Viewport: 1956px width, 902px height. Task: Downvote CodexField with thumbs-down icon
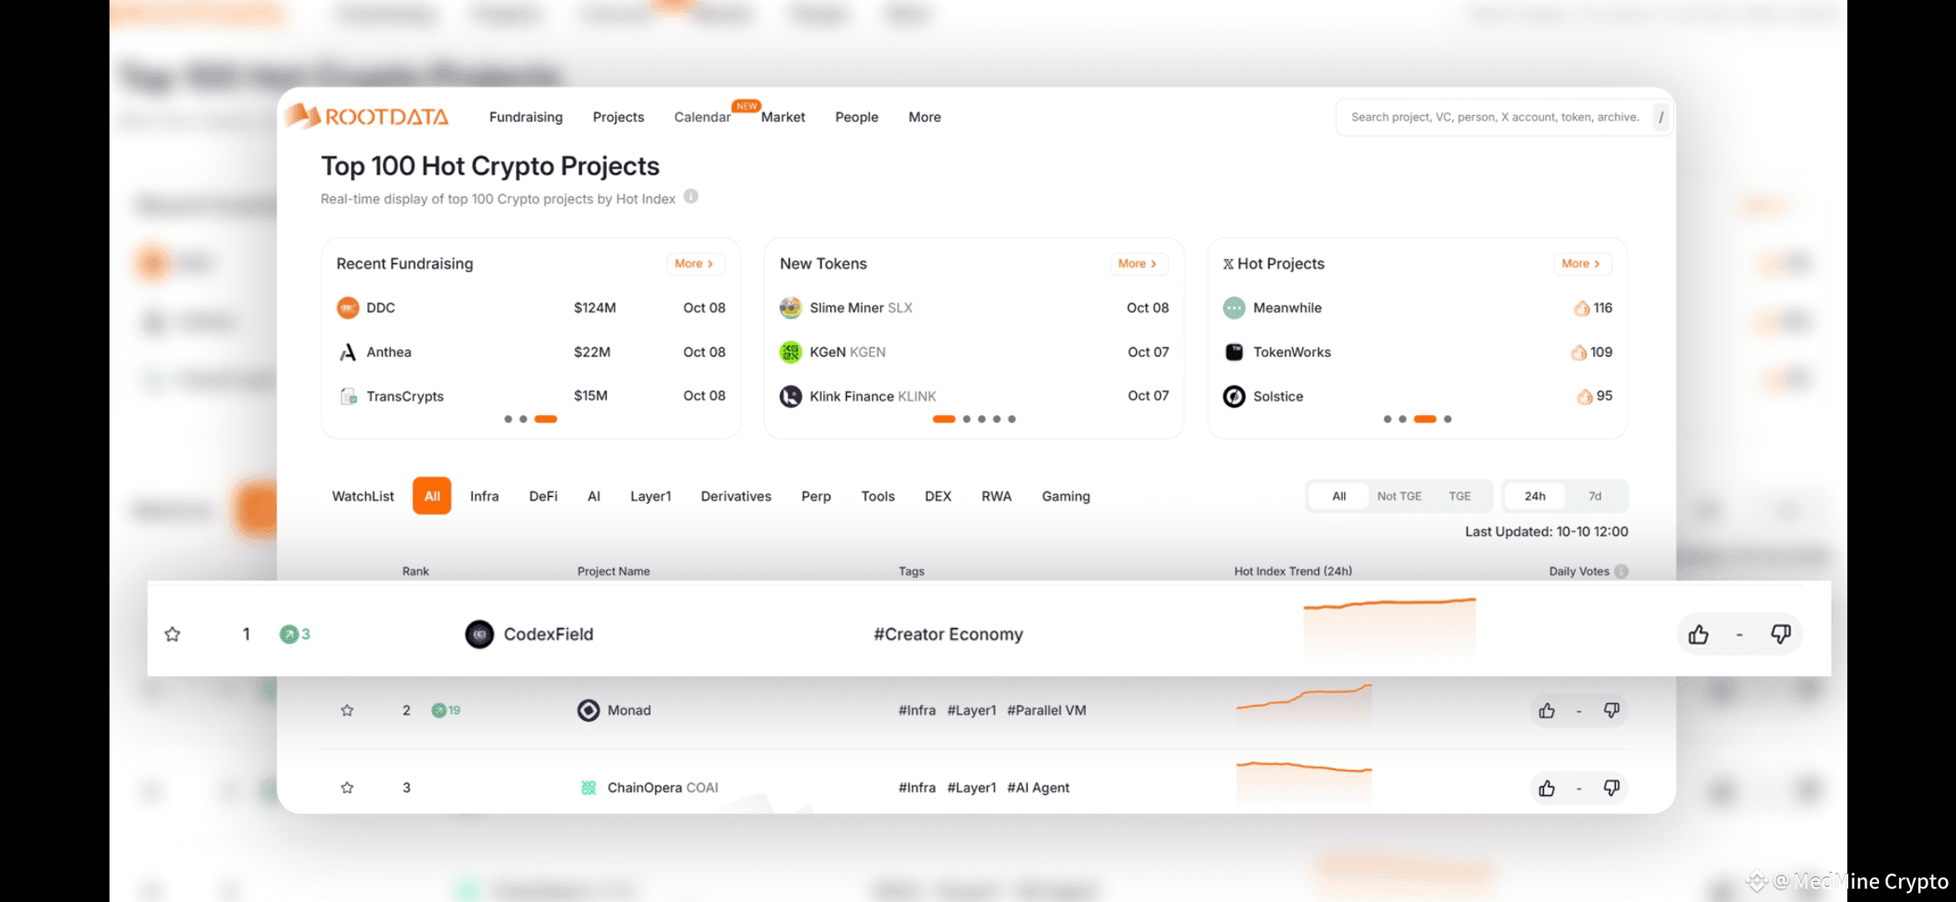point(1780,634)
